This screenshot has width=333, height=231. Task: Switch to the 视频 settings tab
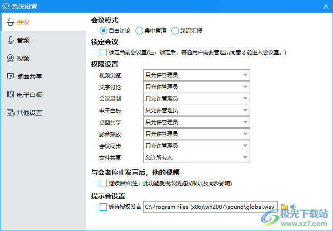pyautogui.click(x=43, y=58)
